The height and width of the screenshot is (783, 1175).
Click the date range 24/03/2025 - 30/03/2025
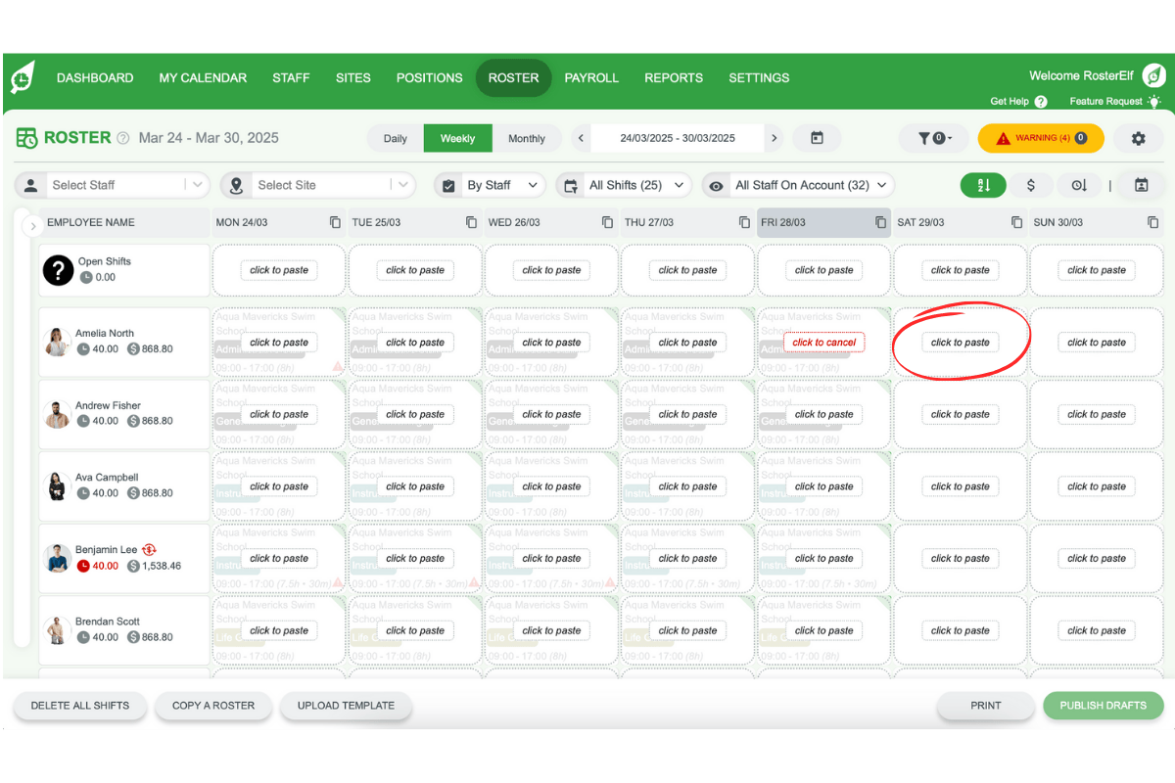678,138
